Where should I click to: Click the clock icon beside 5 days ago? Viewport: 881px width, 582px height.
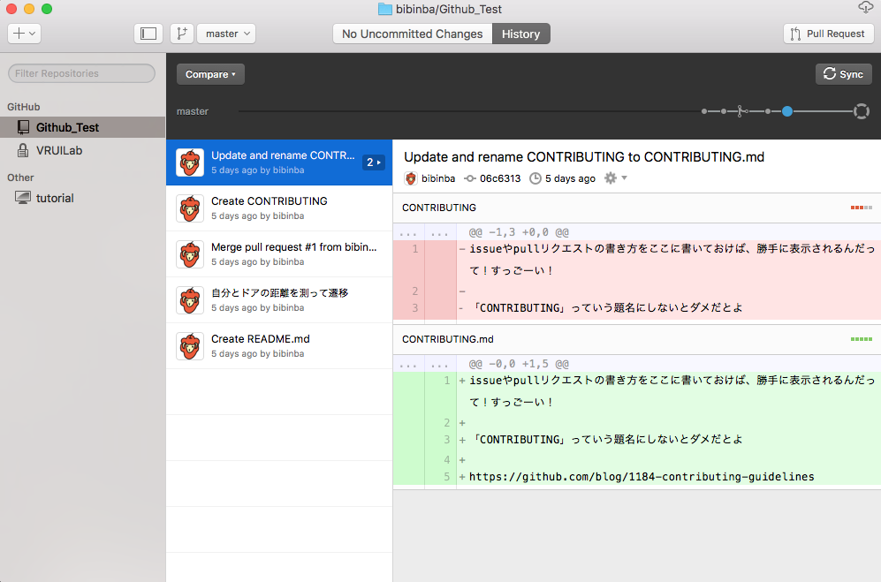coord(535,178)
